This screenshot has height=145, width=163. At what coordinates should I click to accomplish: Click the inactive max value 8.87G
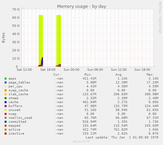tap(153, 134)
